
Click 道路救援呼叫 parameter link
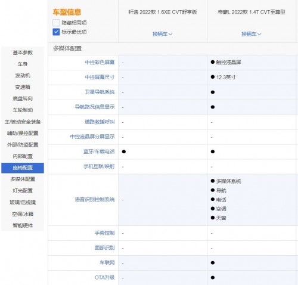(100, 122)
